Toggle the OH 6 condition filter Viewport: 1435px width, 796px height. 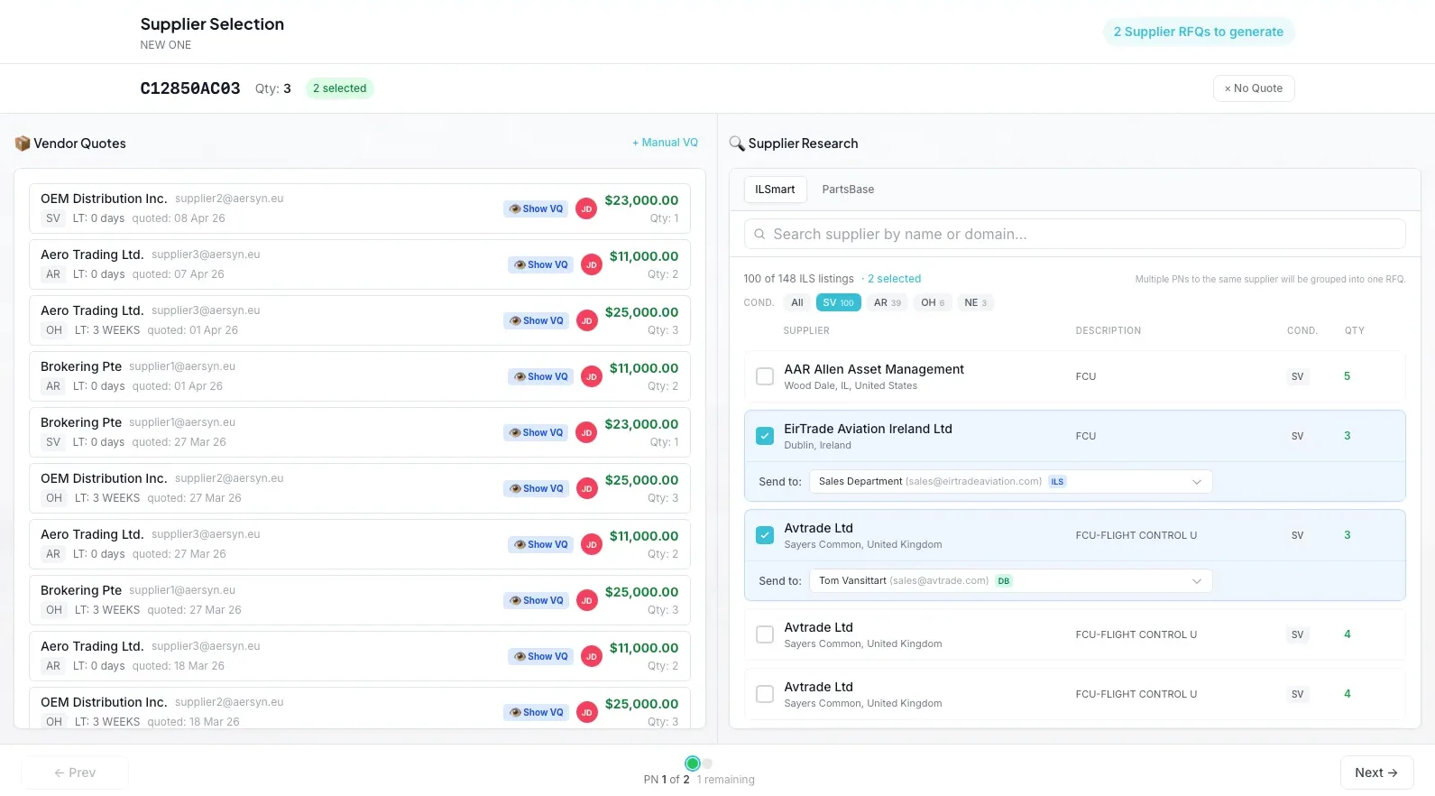tap(933, 302)
